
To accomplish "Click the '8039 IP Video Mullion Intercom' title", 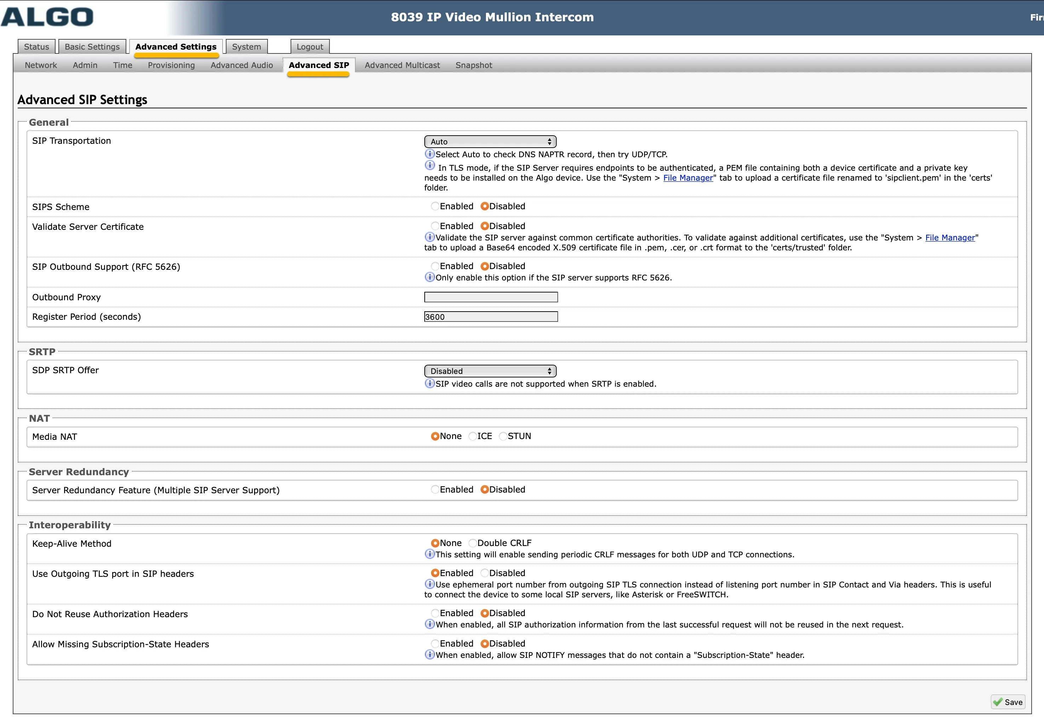I will [x=492, y=17].
